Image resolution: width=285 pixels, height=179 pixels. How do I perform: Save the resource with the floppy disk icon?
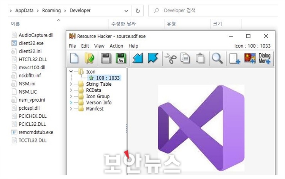pos(106,58)
